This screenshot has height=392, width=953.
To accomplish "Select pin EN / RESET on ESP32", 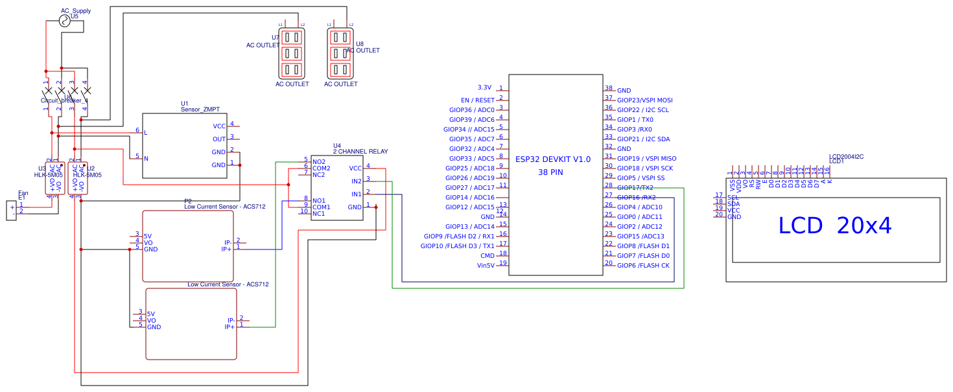I will click(476, 100).
